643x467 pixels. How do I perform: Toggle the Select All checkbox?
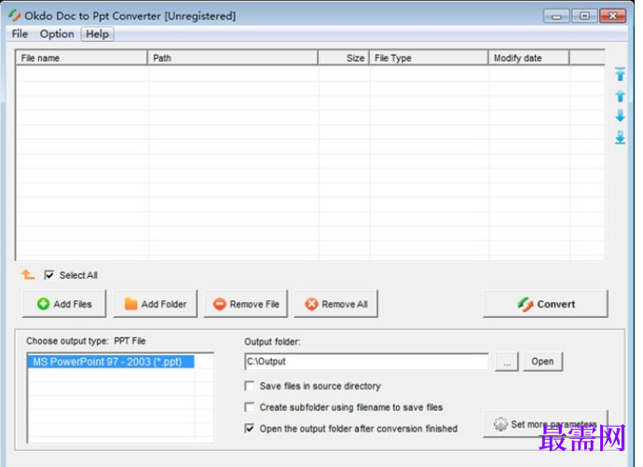tap(49, 275)
